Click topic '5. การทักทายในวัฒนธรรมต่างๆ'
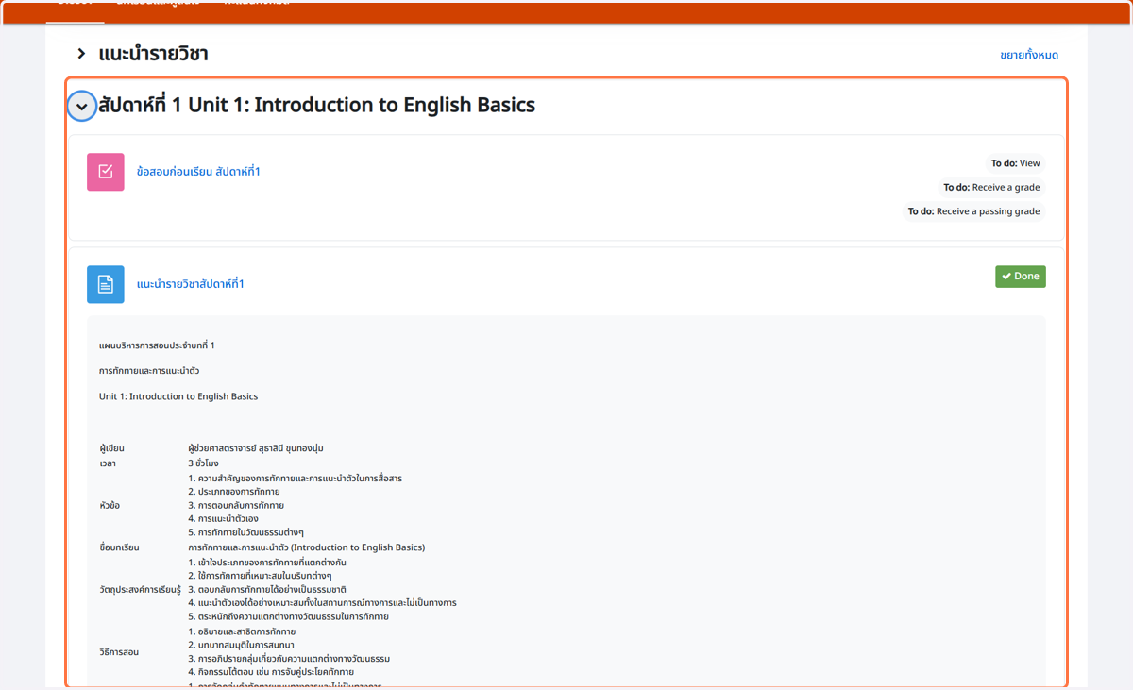 (x=245, y=532)
